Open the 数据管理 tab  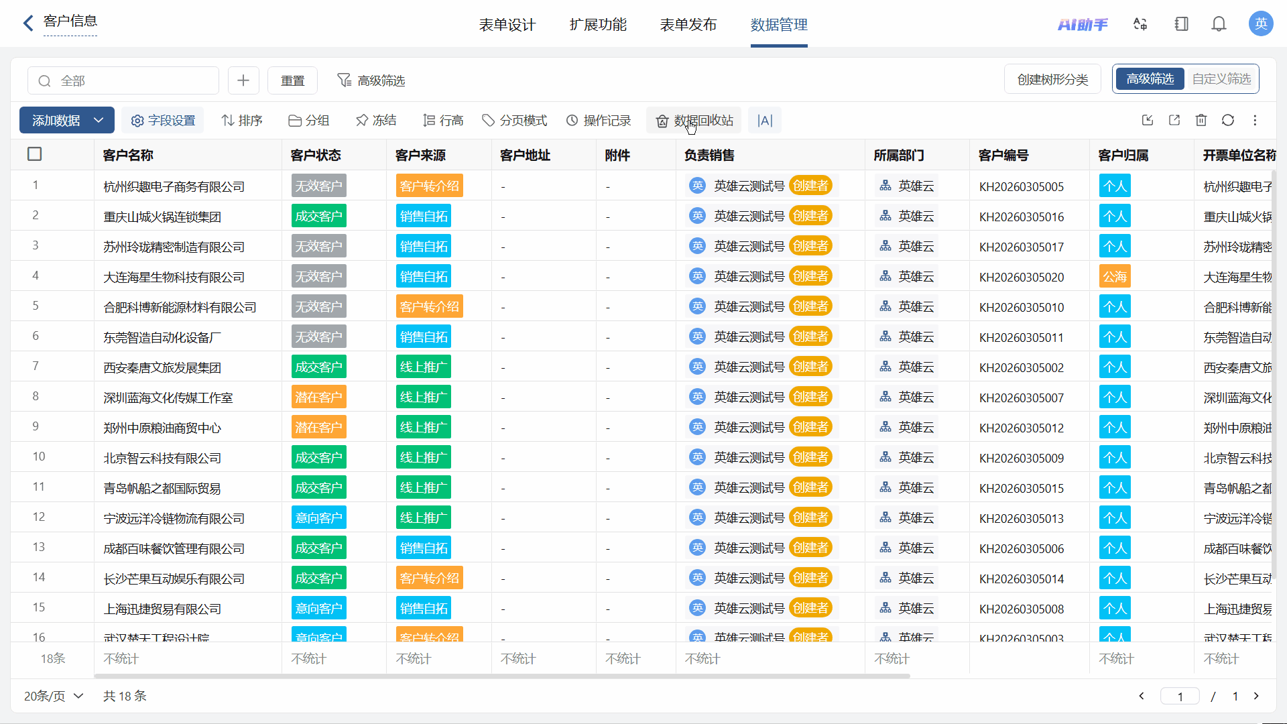point(779,25)
